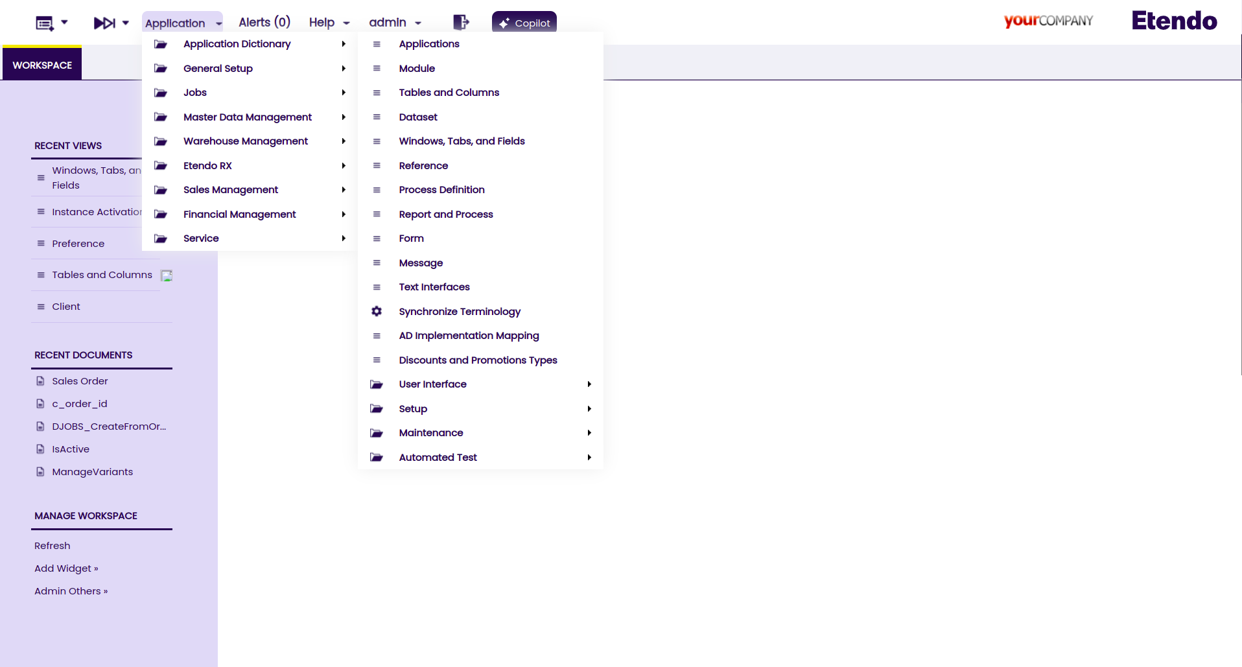This screenshot has height=667, width=1242.
Task: Open the Help menu dropdown
Action: pos(329,23)
